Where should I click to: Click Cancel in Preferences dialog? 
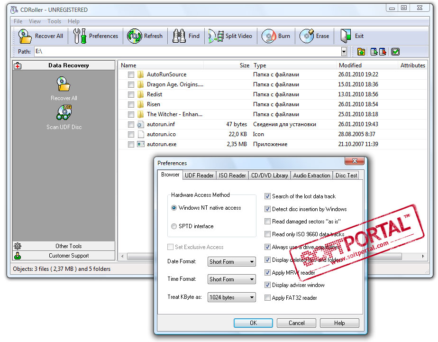[296, 323]
